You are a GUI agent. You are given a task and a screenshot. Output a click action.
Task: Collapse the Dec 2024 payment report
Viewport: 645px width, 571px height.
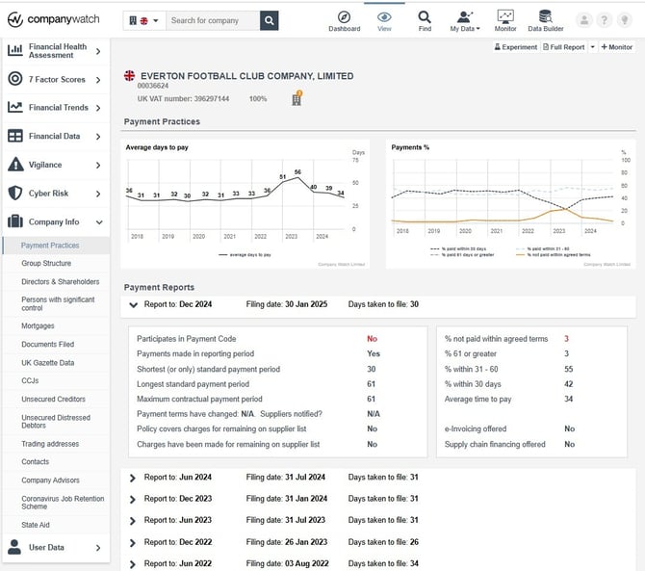133,305
